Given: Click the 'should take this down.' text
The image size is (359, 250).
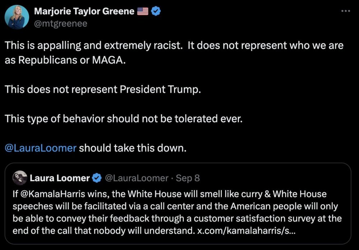Looking at the screenshot, I should tap(133, 148).
